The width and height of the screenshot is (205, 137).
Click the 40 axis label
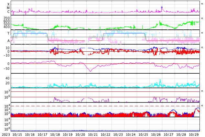click(7, 78)
